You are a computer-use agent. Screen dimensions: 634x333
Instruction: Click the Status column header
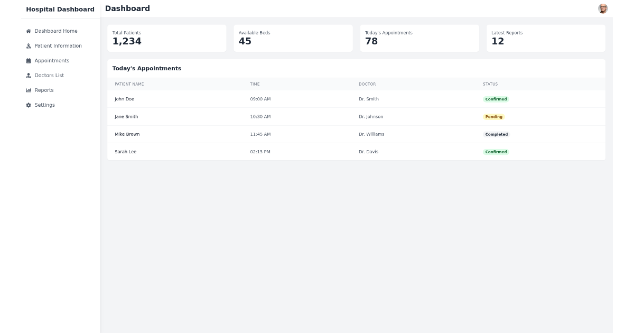coord(490,84)
